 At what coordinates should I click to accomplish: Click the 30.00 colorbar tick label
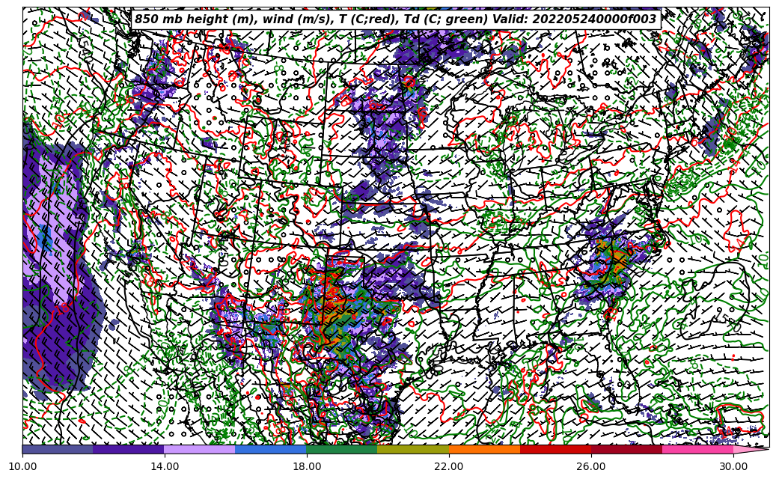733,466
